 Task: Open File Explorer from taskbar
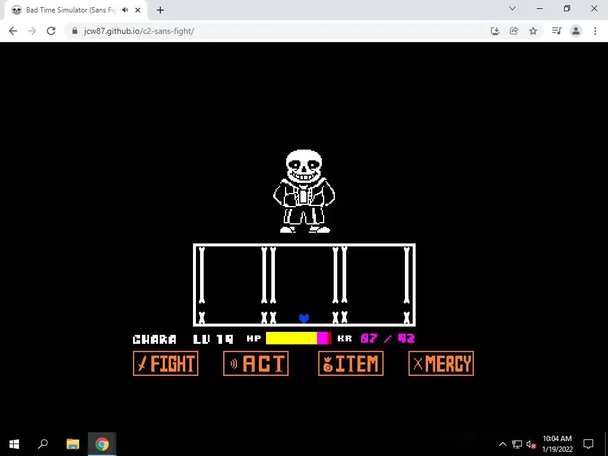(x=72, y=444)
